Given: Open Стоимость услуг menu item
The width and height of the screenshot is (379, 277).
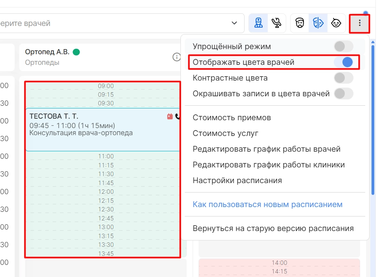Looking at the screenshot, I should point(226,133).
